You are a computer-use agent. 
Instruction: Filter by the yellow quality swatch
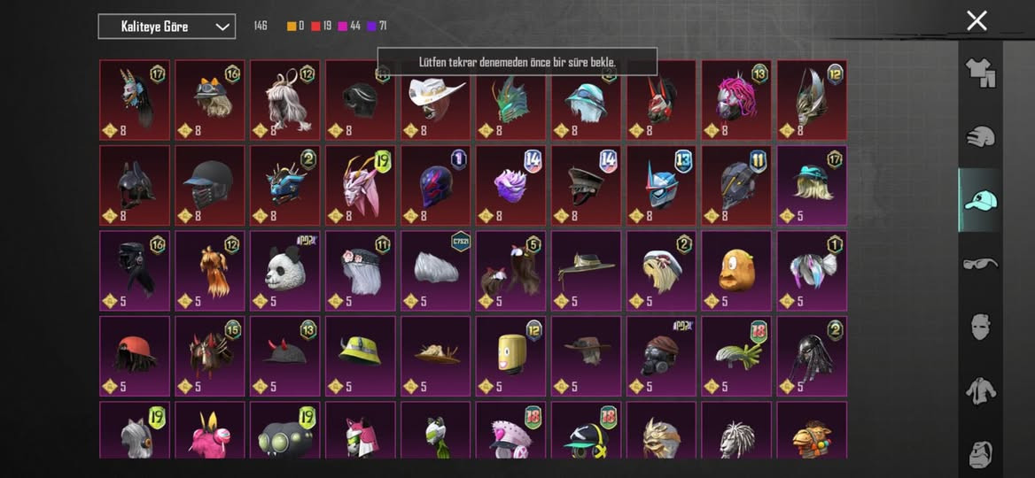[291, 27]
